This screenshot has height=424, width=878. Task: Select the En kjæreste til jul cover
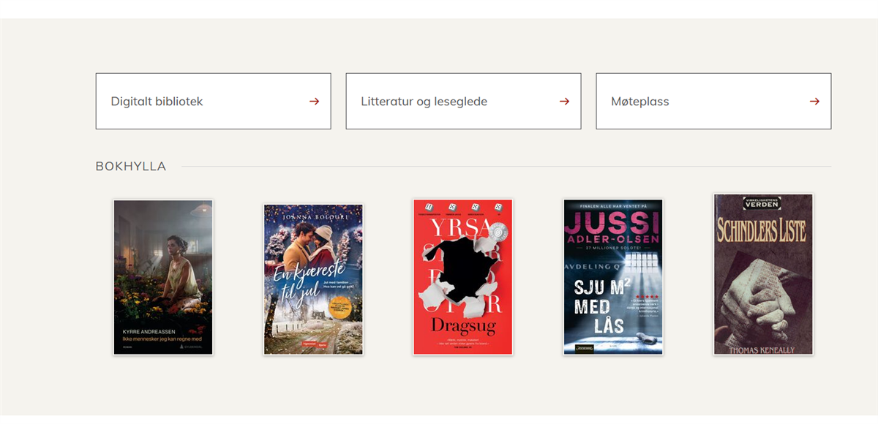pyautogui.click(x=313, y=279)
